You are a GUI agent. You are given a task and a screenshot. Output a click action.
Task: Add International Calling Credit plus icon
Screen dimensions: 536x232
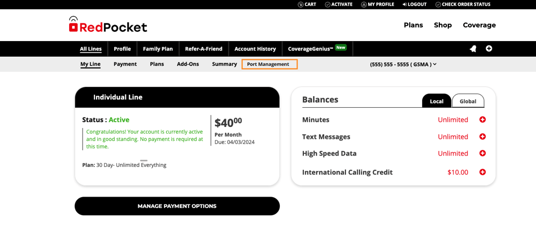(483, 172)
